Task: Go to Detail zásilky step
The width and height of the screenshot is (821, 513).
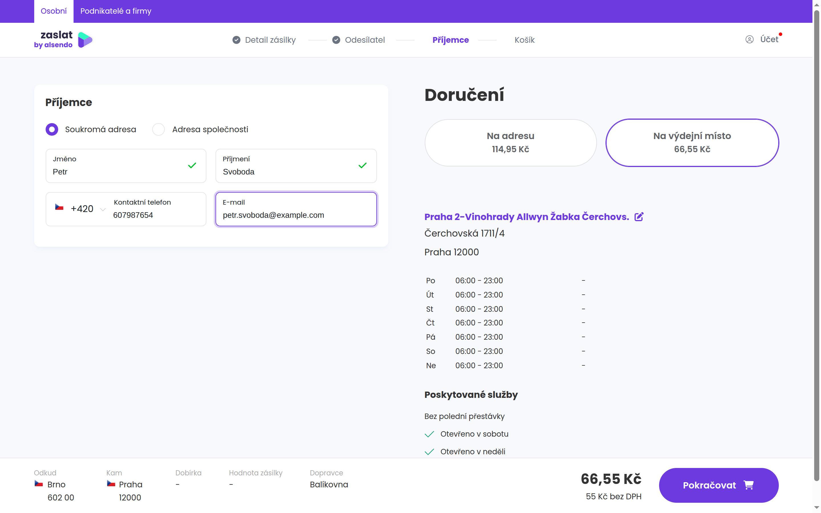Action: [x=270, y=40]
